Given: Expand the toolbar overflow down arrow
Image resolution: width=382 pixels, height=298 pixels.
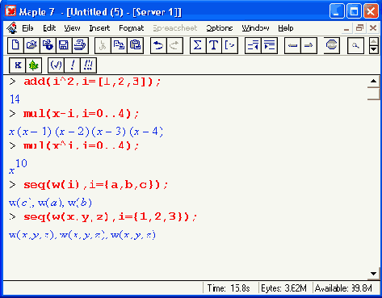Looking at the screenshot, I should (374, 49).
